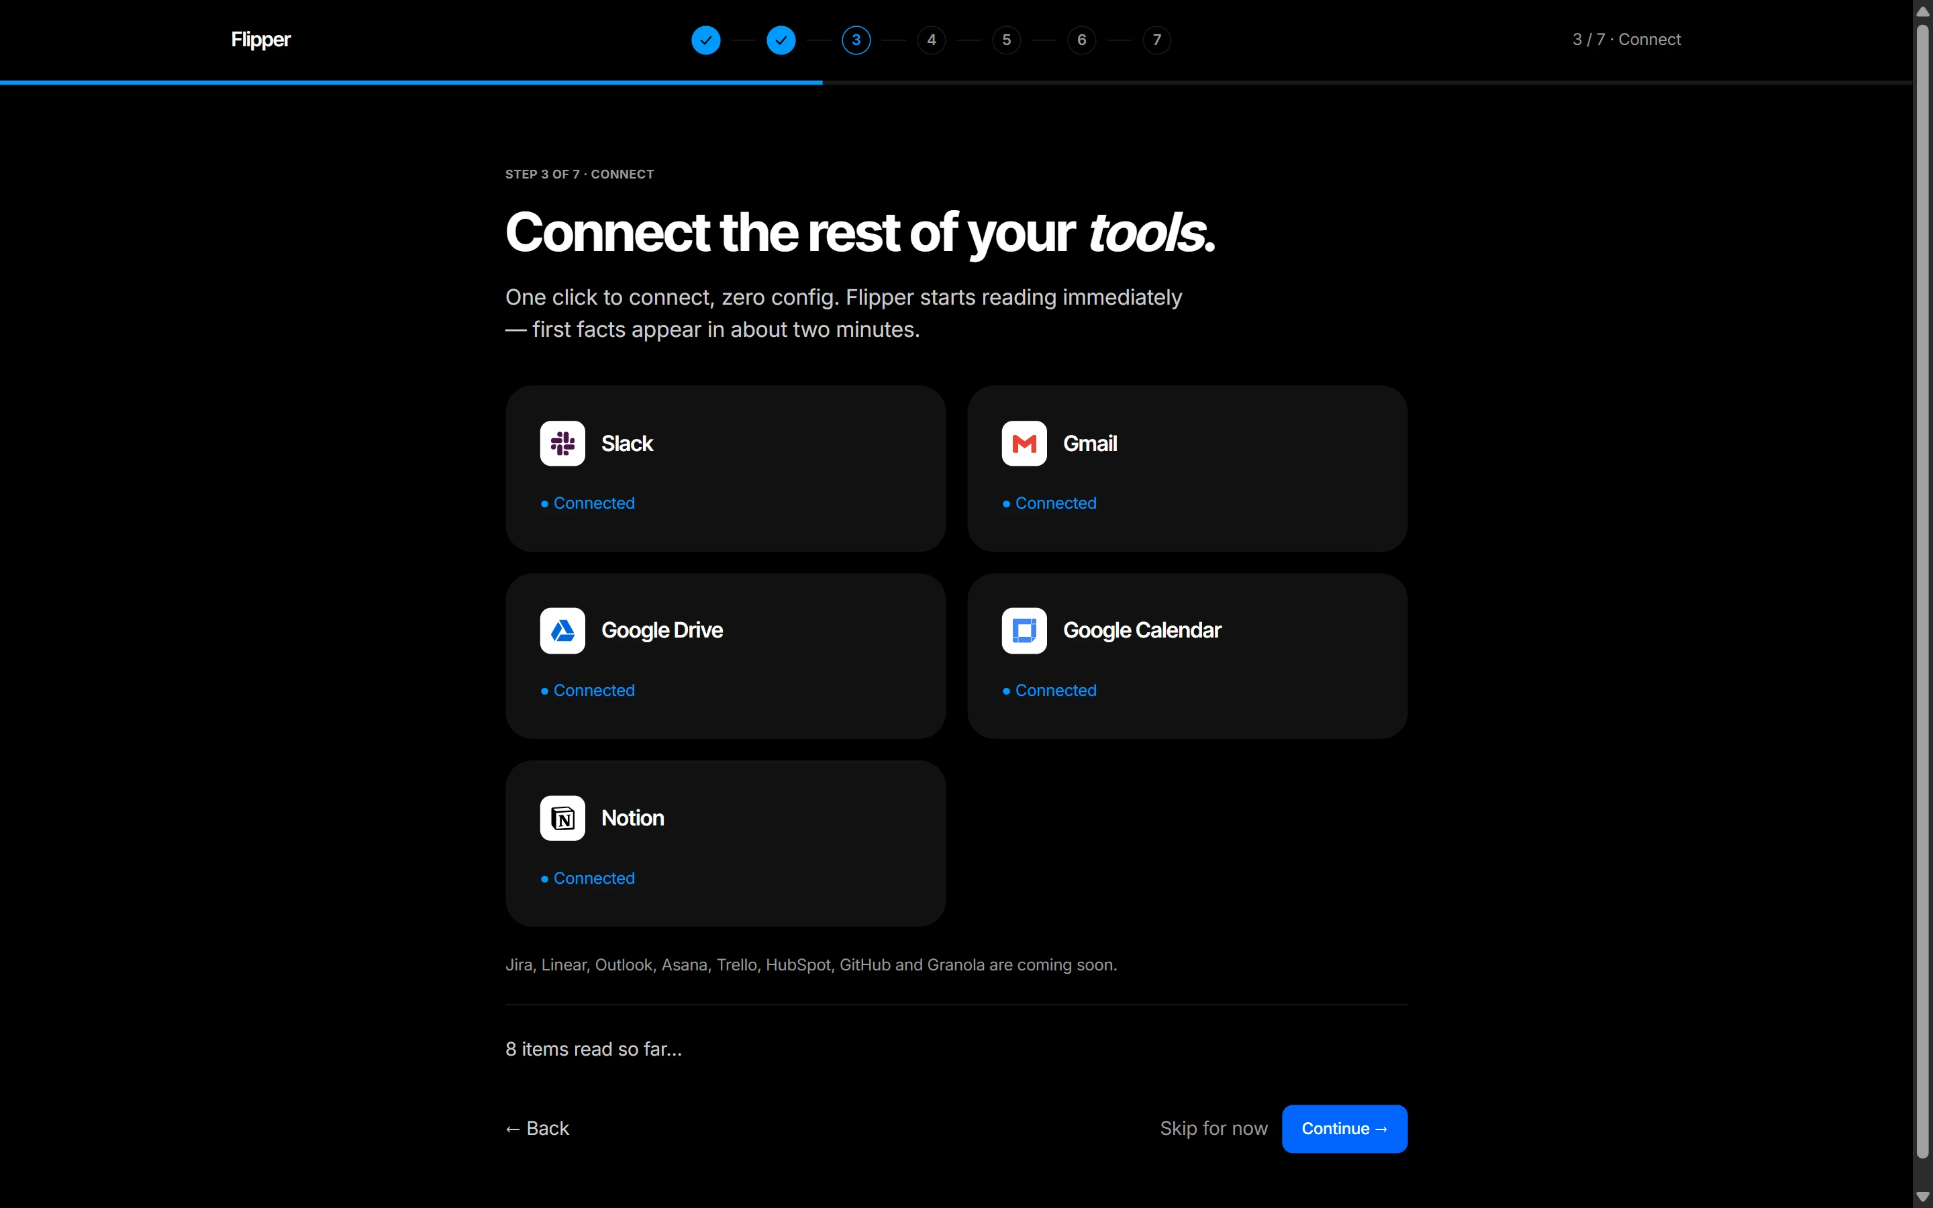Open the Gmail connection card title
1933x1208 pixels.
point(1089,444)
